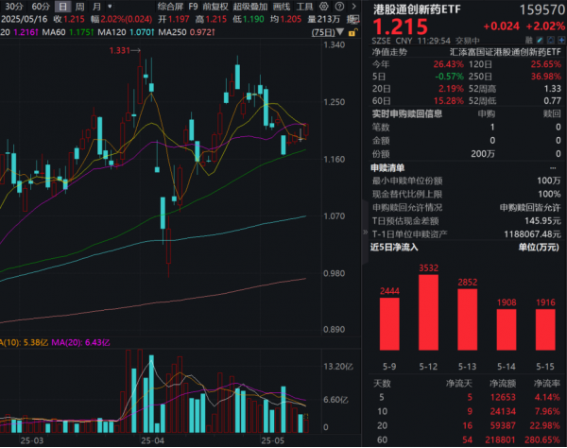Expand toolbar with the right chevron
The height and width of the screenshot is (448, 567).
coord(354,7)
